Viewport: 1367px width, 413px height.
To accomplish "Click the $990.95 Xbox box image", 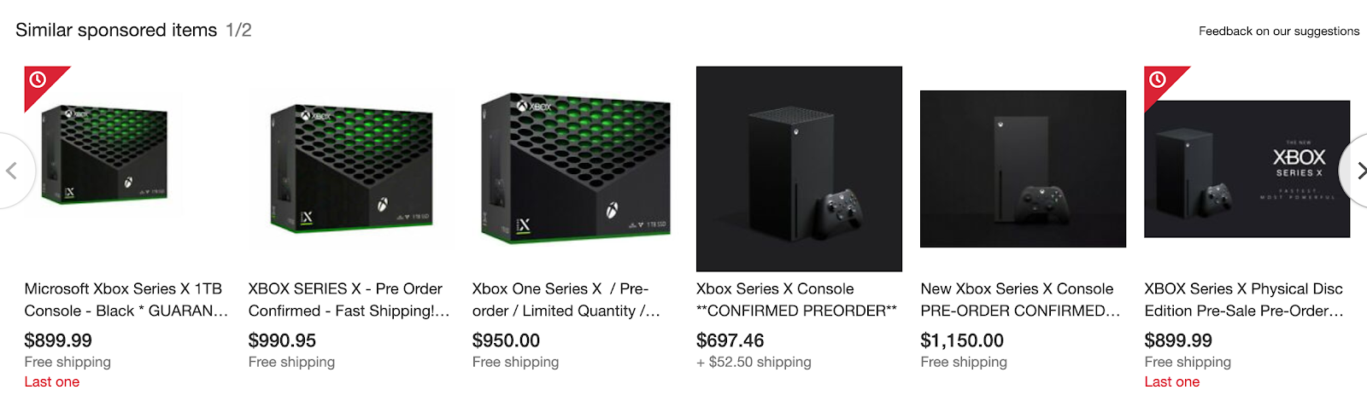I will pyautogui.click(x=350, y=169).
